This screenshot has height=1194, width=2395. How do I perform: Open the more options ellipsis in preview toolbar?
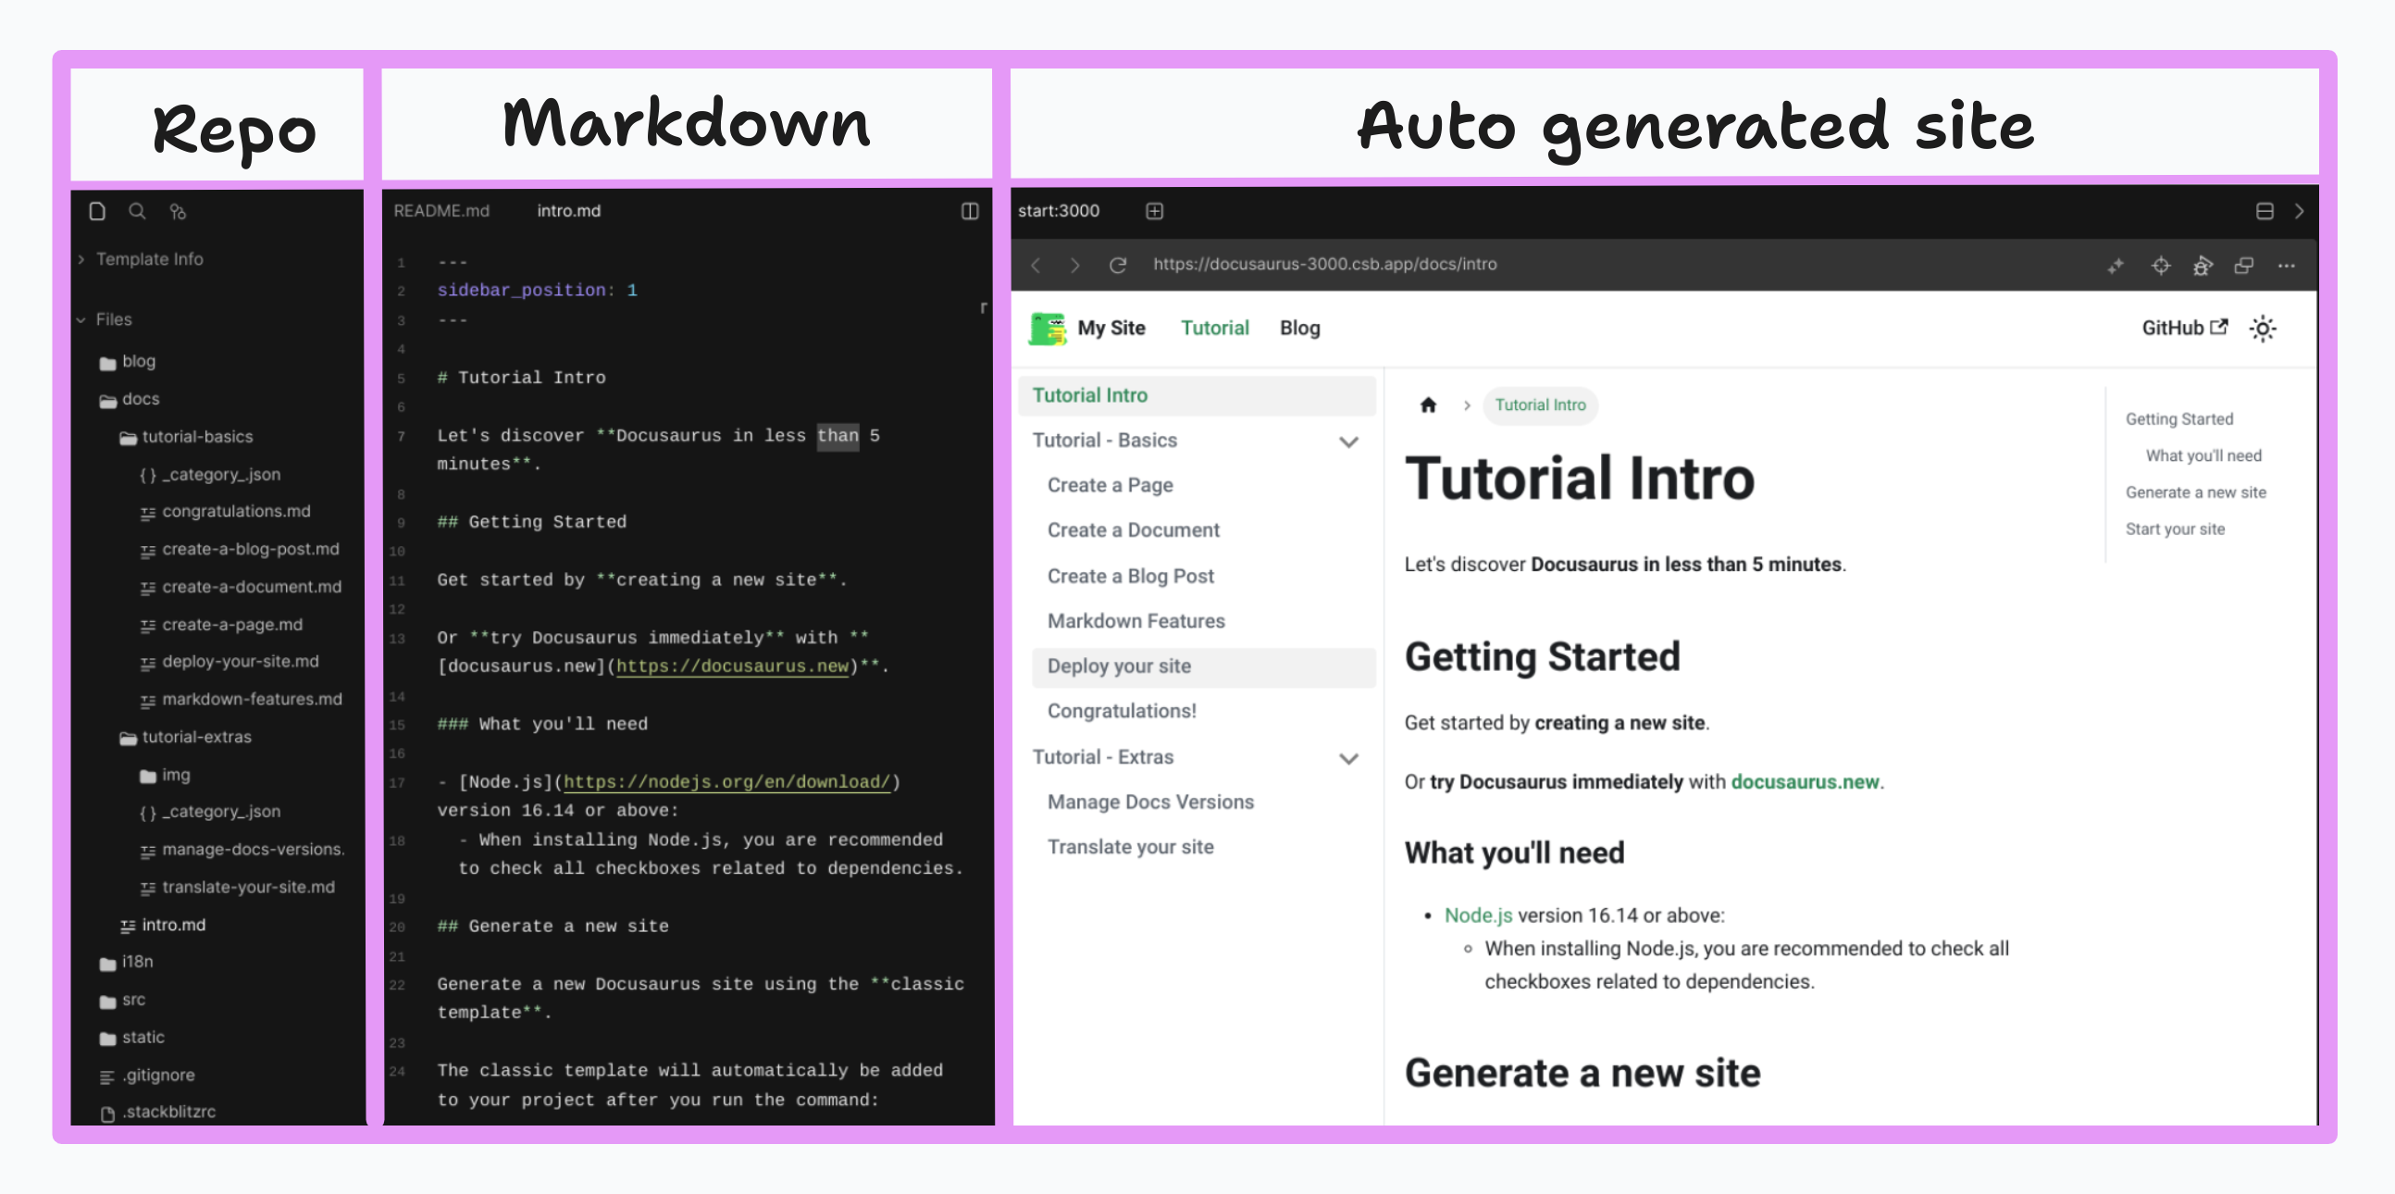(2286, 266)
